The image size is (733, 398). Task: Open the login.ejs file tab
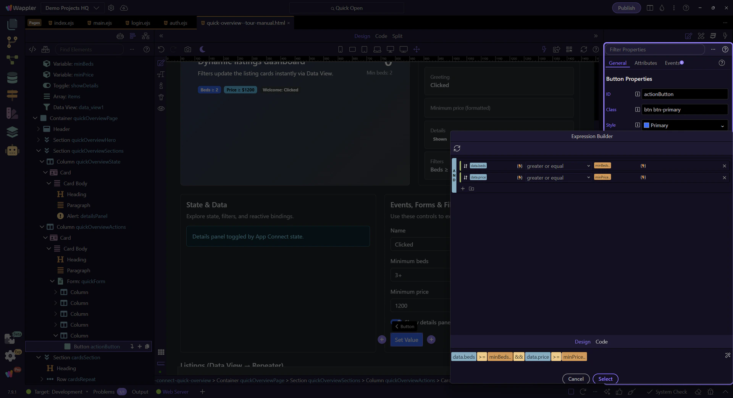tap(140, 23)
